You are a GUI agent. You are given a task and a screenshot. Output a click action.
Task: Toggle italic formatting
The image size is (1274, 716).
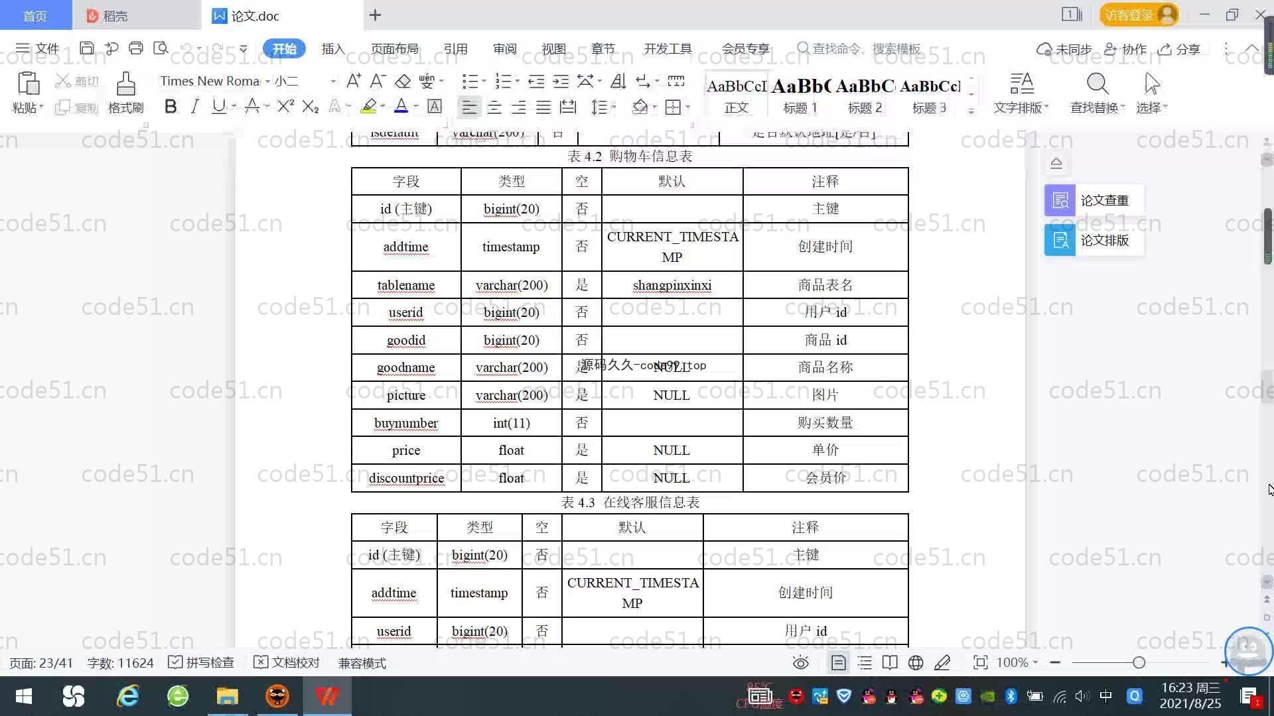(x=194, y=107)
